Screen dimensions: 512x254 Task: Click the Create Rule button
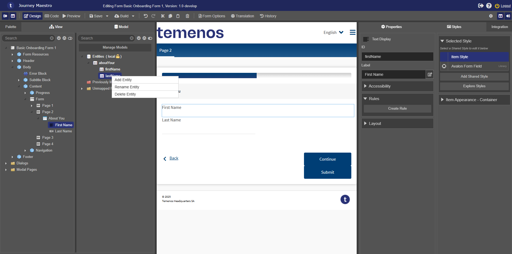point(397,109)
